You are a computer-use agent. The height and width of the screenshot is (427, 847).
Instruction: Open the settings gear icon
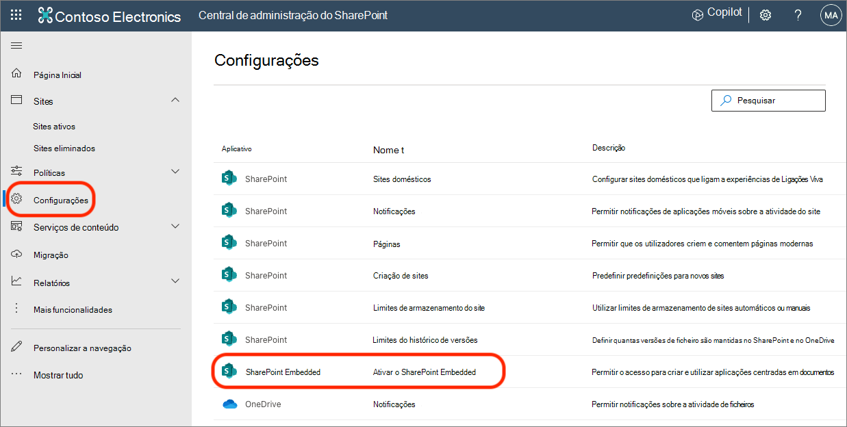[x=765, y=14]
